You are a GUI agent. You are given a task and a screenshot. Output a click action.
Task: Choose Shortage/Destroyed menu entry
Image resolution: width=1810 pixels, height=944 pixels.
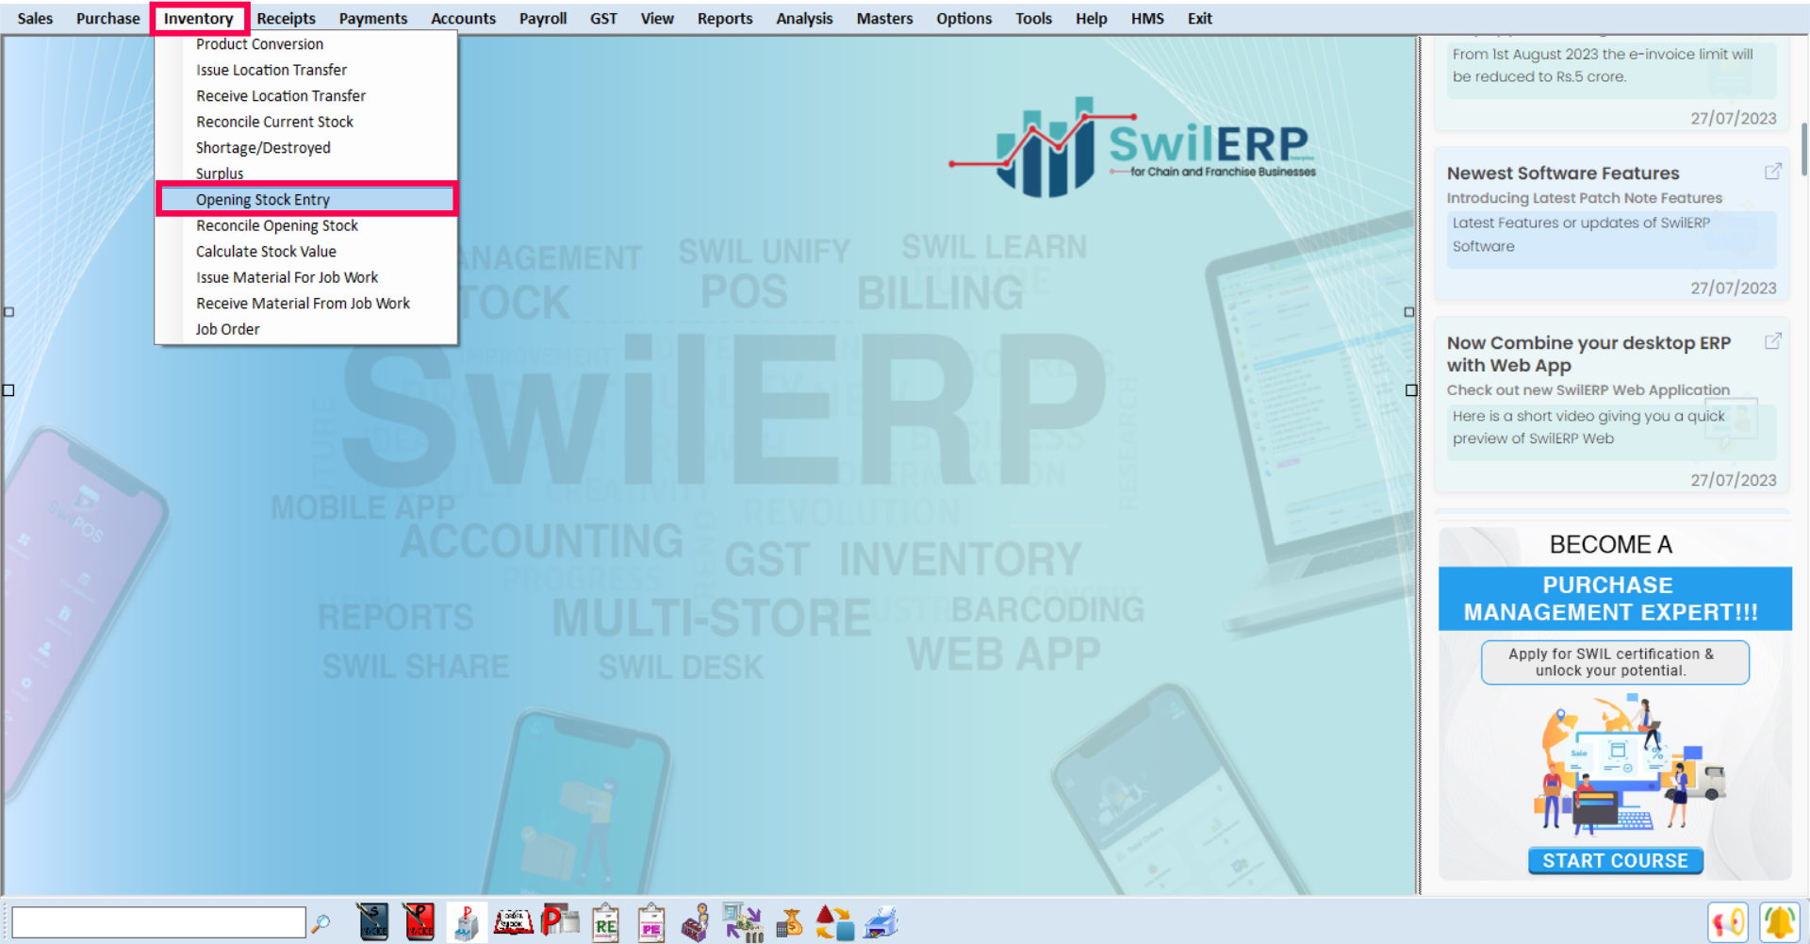pos(306,148)
